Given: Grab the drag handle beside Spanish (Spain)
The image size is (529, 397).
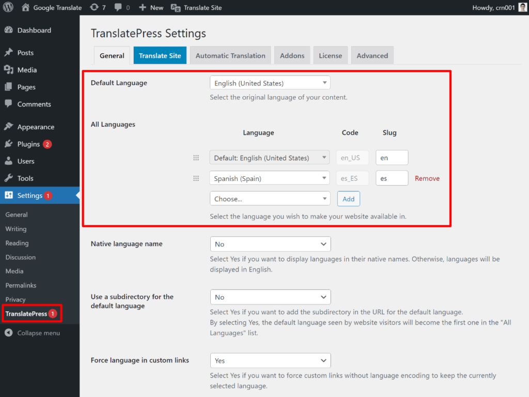Looking at the screenshot, I should coord(196,178).
